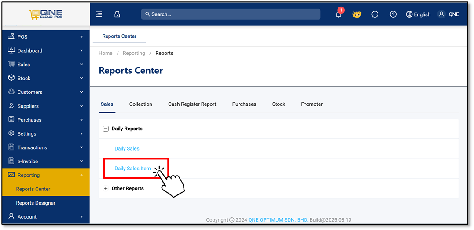
Task: Click the Reports breadcrumb text
Action: pyautogui.click(x=165, y=54)
